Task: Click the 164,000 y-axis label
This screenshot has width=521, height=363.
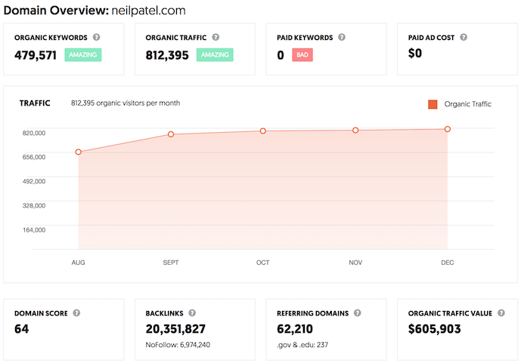Action: point(34,229)
